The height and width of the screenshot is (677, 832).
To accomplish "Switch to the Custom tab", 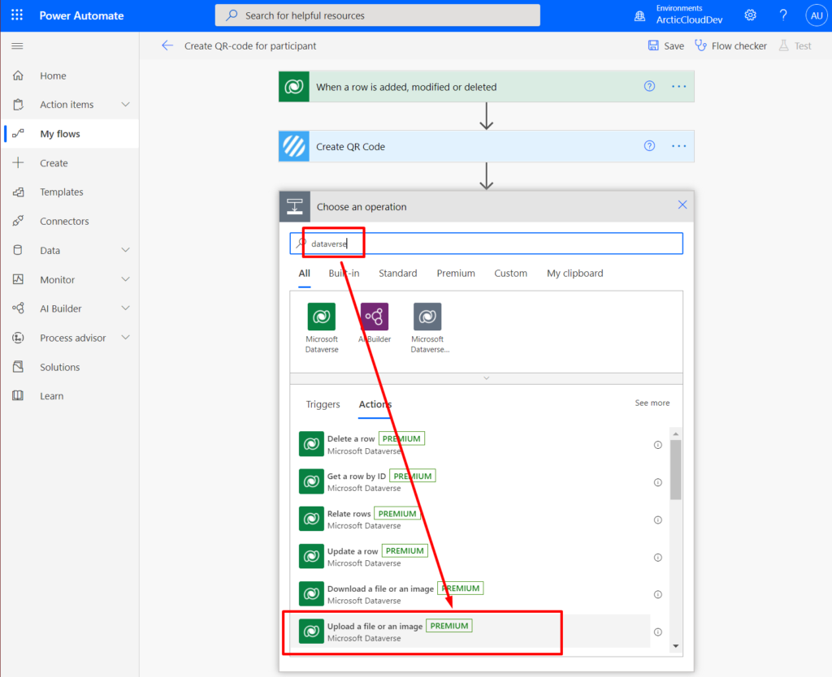I will tap(511, 274).
